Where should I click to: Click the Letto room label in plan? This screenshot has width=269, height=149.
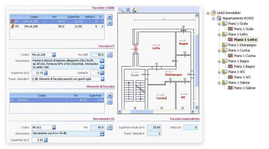click(x=156, y=48)
